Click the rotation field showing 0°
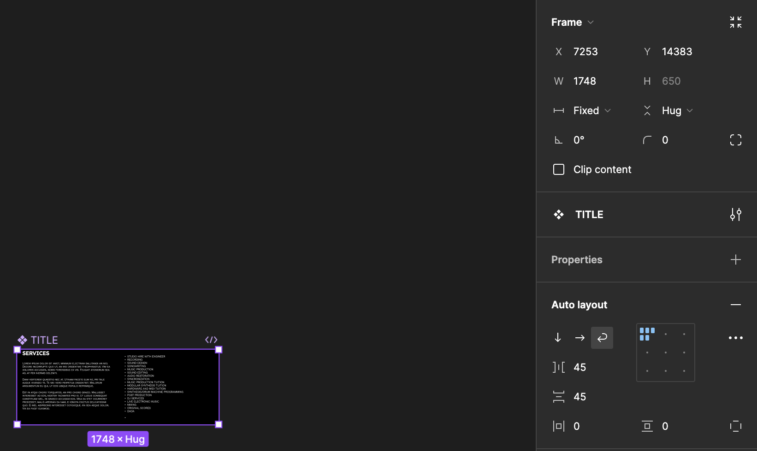757x451 pixels. [x=579, y=140]
